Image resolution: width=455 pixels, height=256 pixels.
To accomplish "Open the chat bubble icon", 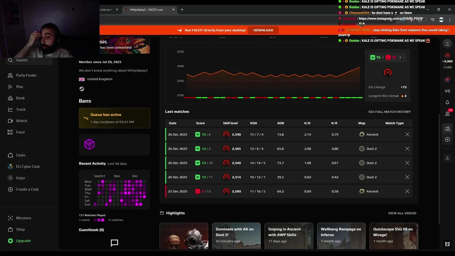I will tap(114, 243).
